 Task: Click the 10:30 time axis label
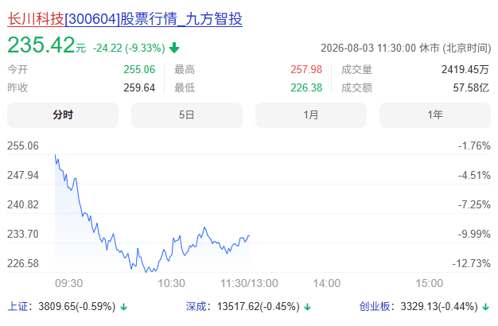(172, 284)
